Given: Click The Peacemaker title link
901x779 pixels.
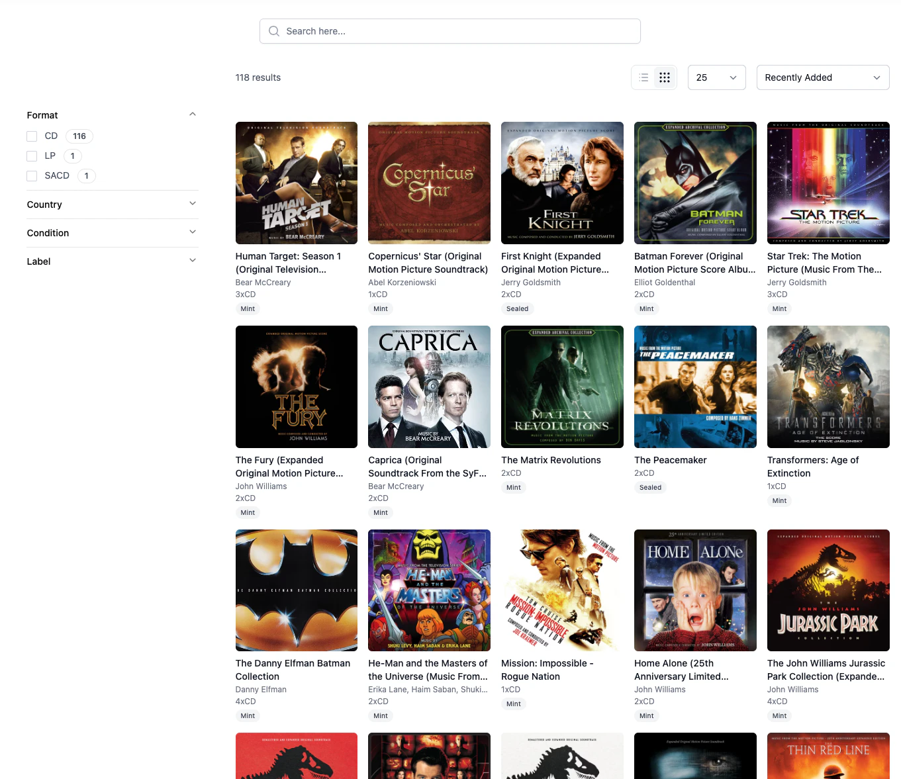Looking at the screenshot, I should pos(671,460).
